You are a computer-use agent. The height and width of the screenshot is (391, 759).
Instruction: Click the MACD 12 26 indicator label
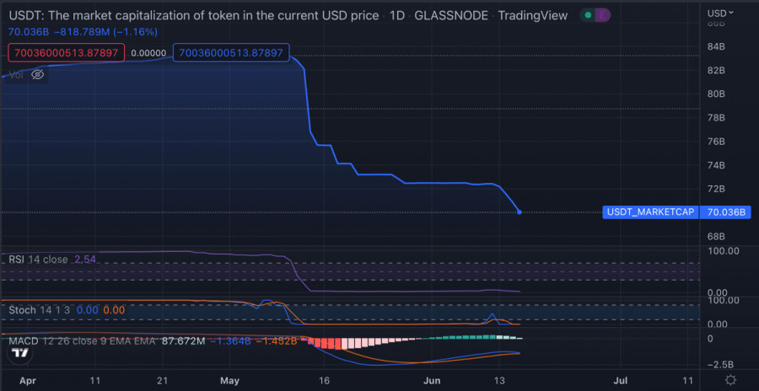tap(82, 341)
